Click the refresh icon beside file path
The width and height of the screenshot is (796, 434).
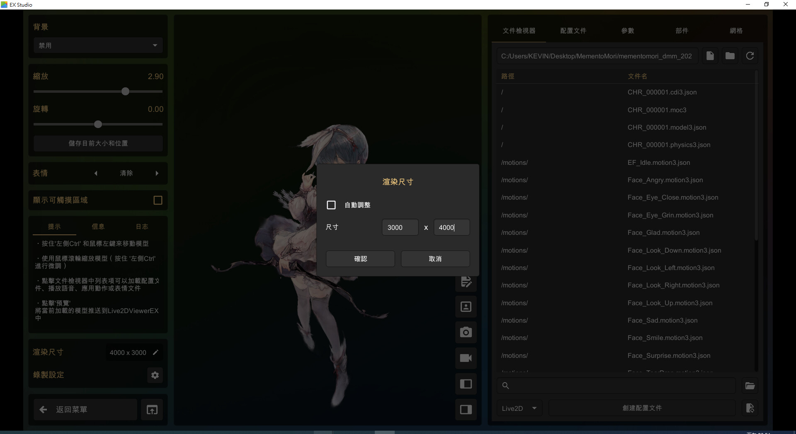tap(750, 56)
